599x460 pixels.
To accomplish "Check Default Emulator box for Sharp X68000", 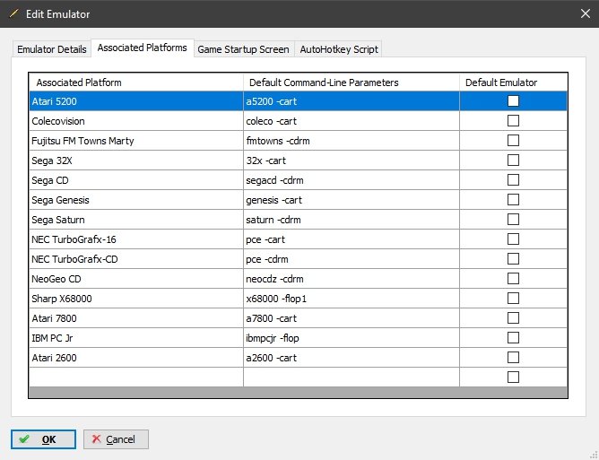I will [513, 298].
